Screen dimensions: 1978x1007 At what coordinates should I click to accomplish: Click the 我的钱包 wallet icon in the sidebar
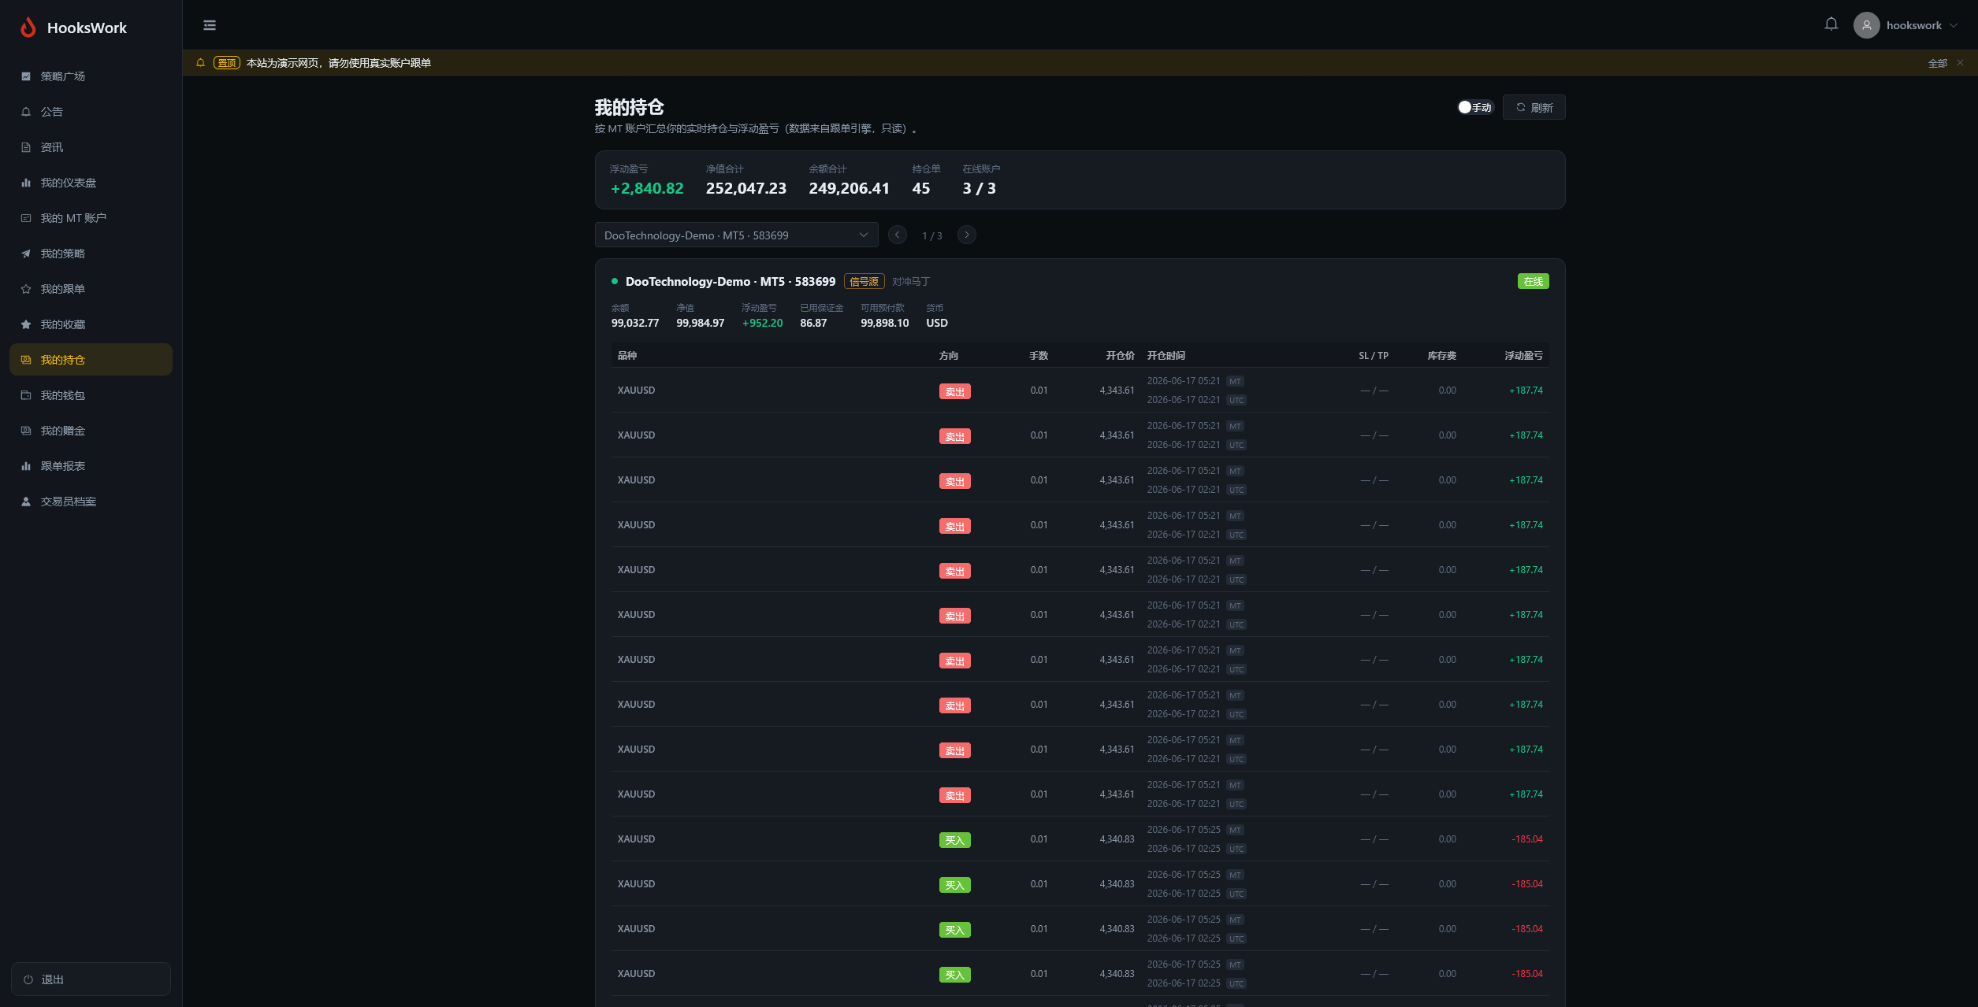tap(26, 395)
